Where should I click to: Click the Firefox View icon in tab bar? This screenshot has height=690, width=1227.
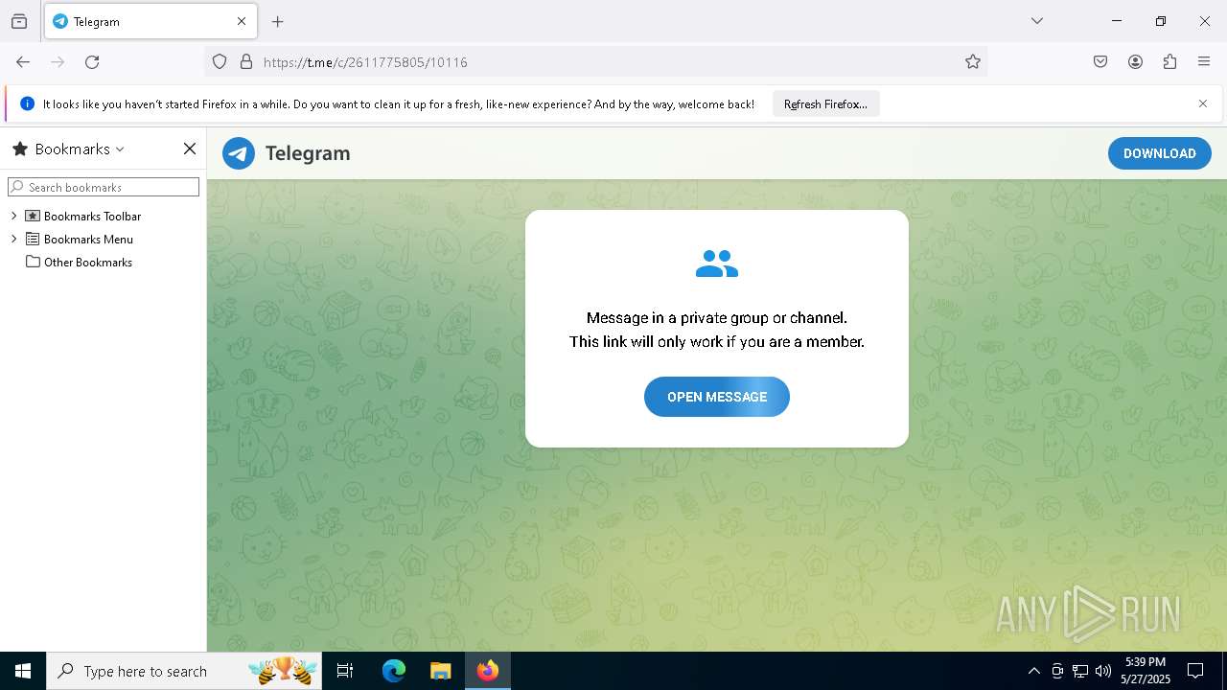[19, 21]
